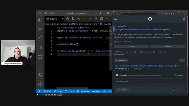Open the ngx-ivy-minimal-elements repository title link
This screenshot has height=106, width=189.
pos(142,29)
